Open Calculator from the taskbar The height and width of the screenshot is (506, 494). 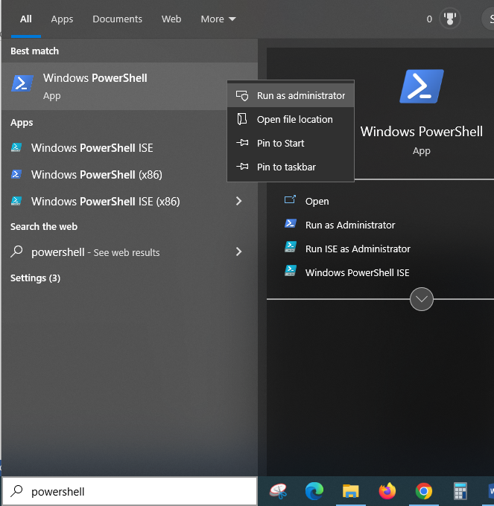460,491
